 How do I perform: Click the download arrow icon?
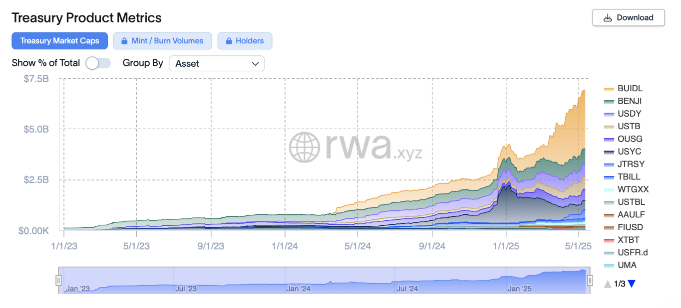tap(608, 17)
